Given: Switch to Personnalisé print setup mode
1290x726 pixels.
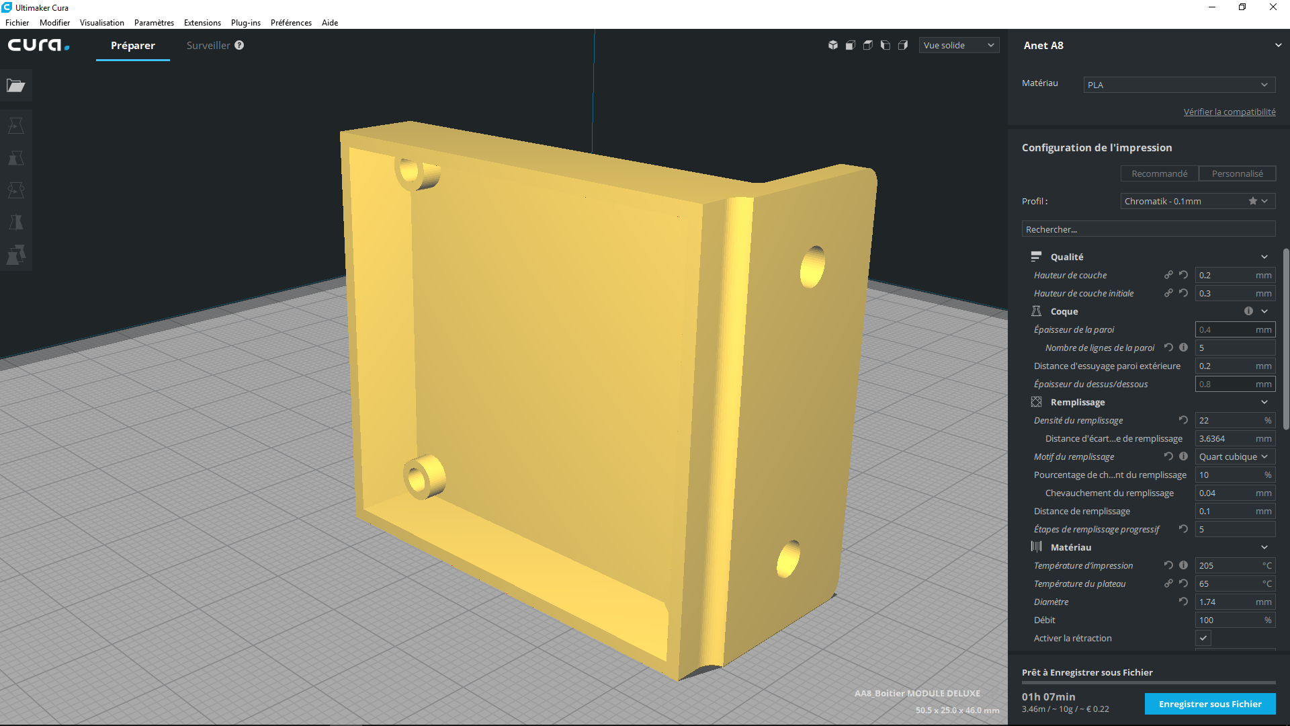Looking at the screenshot, I should click(1237, 173).
